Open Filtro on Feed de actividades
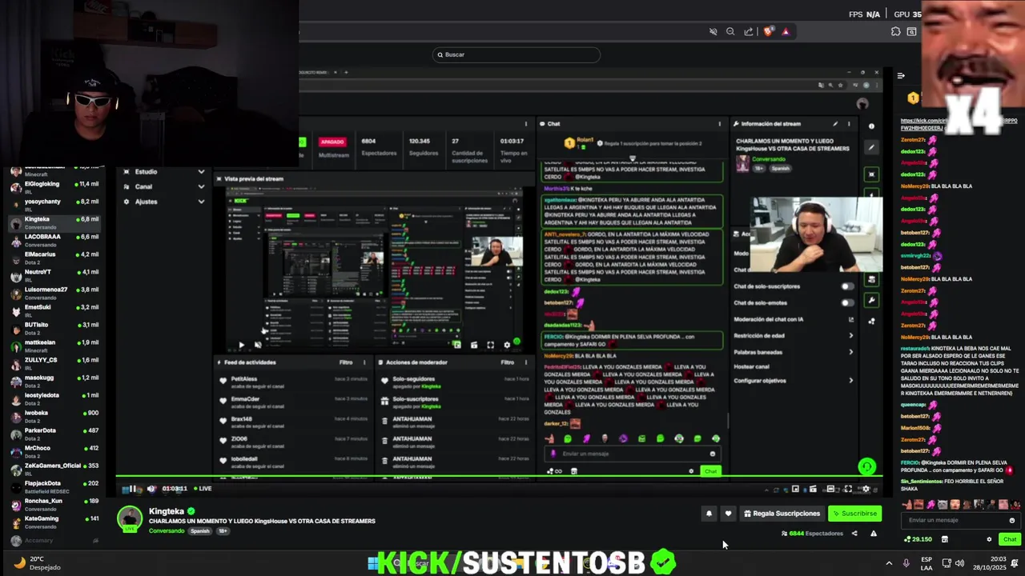The height and width of the screenshot is (576, 1025). click(x=345, y=362)
